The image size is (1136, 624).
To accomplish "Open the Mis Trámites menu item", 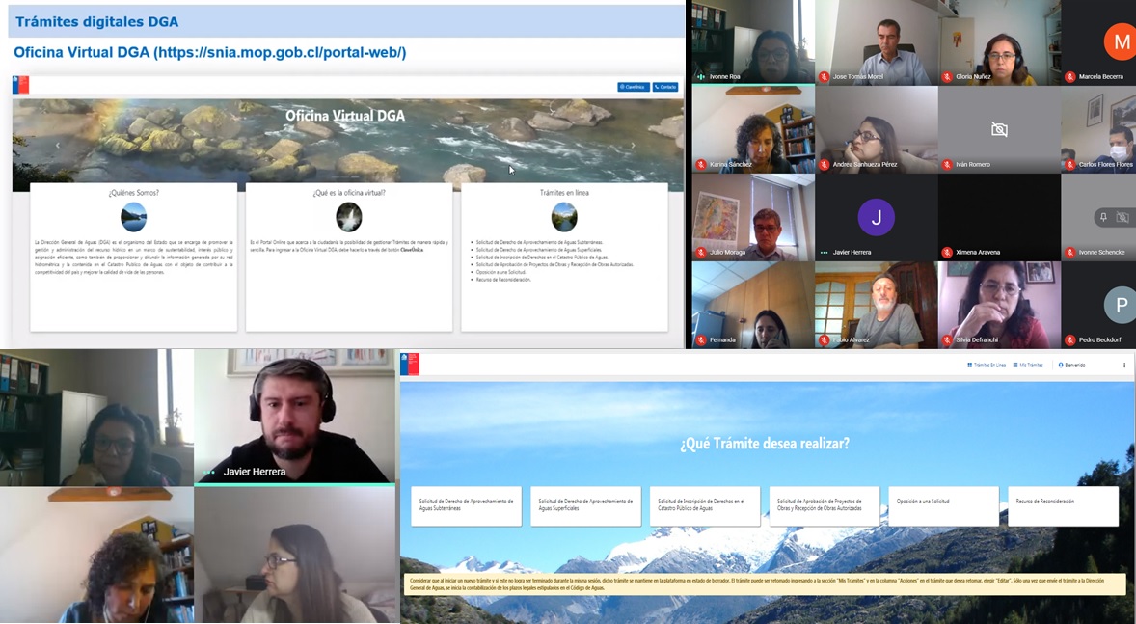I will (x=1028, y=366).
